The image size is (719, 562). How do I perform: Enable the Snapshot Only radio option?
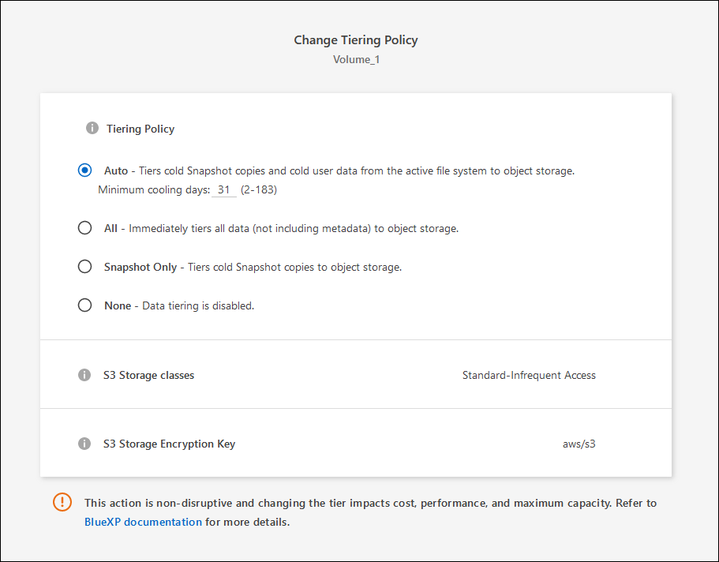[x=84, y=267]
